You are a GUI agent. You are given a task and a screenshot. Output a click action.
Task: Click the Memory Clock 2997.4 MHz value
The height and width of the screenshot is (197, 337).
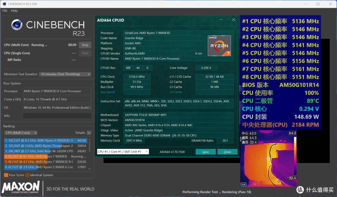tap(134, 140)
